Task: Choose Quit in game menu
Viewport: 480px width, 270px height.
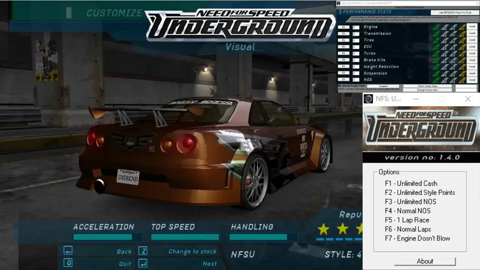Action: (x=125, y=264)
